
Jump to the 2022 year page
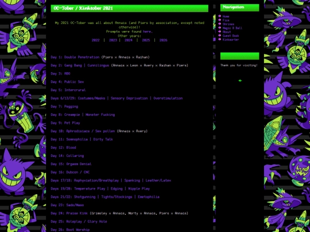95,40
